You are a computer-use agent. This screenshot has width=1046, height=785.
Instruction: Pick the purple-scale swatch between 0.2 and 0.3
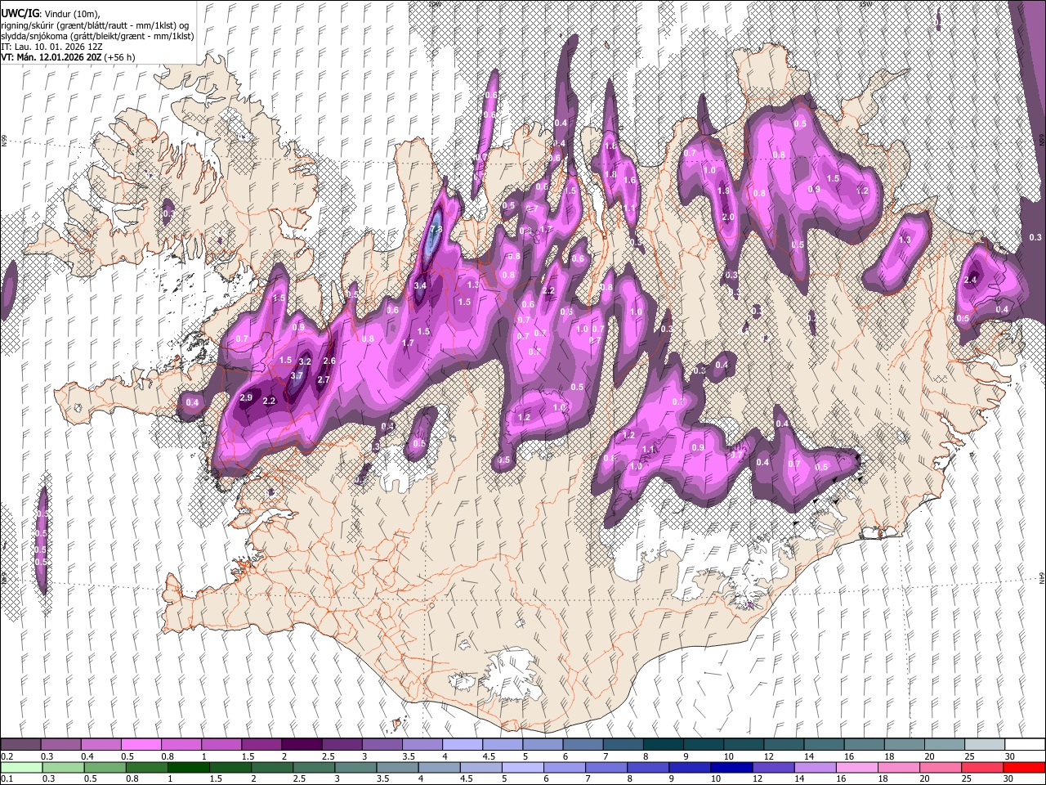click(20, 744)
